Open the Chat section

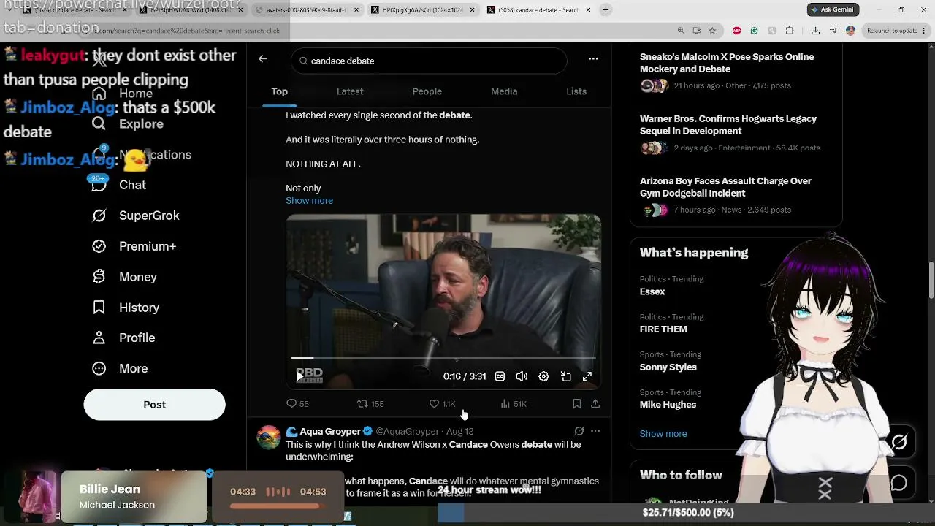[x=118, y=185]
